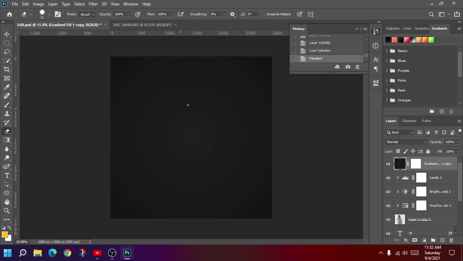
Task: Create new fill or adjustment layer
Action: click(424, 240)
